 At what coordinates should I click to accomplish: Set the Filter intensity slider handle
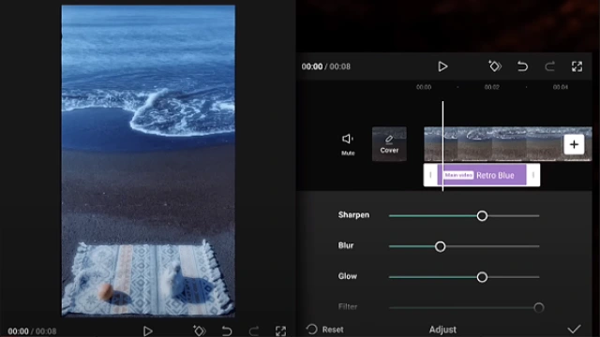click(539, 308)
